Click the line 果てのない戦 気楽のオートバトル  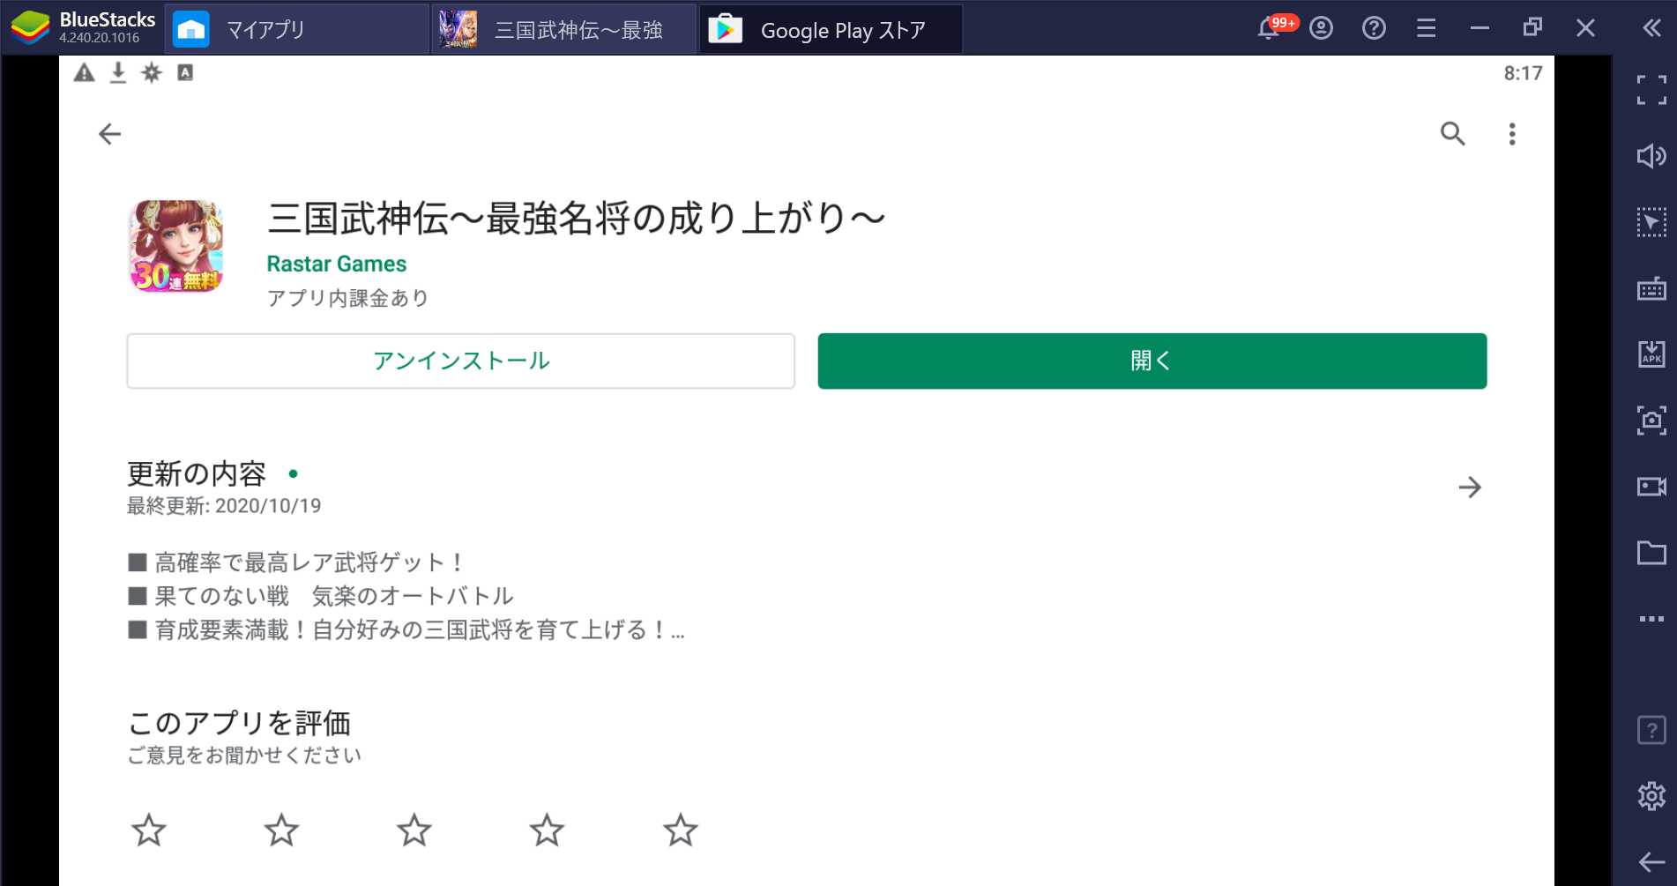[x=321, y=596]
